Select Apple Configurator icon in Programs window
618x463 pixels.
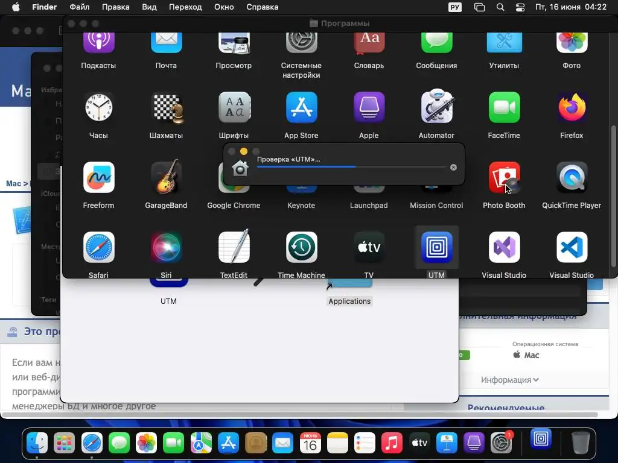tap(369, 107)
